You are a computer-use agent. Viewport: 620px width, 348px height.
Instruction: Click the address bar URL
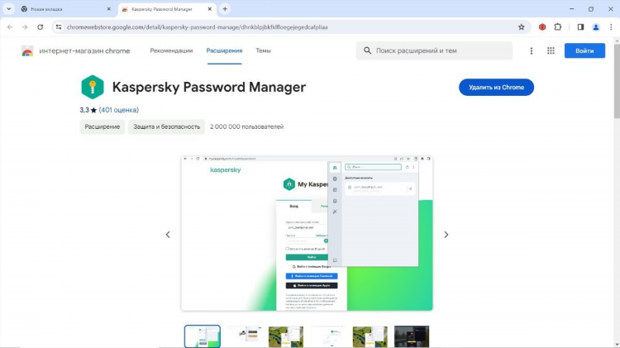197,27
